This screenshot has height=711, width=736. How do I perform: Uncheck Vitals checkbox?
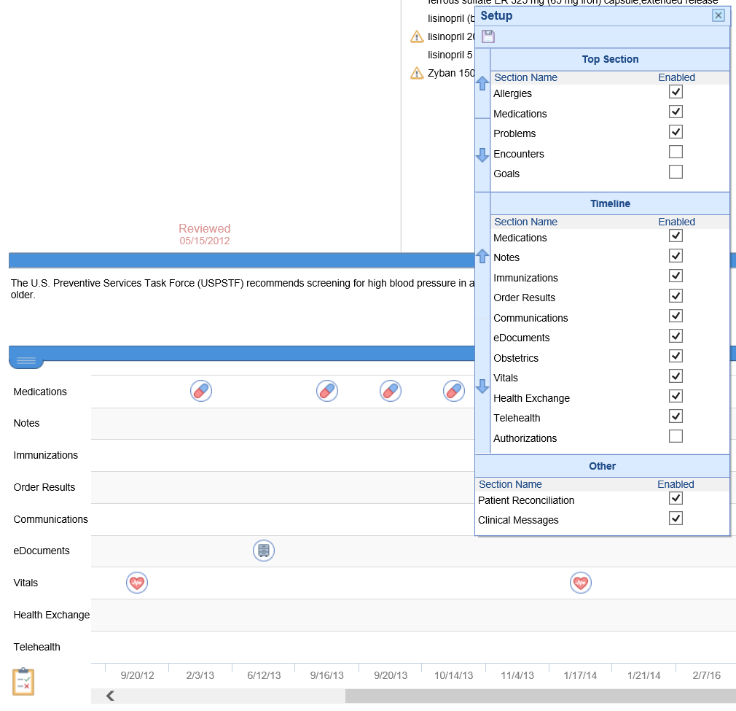coord(676,376)
